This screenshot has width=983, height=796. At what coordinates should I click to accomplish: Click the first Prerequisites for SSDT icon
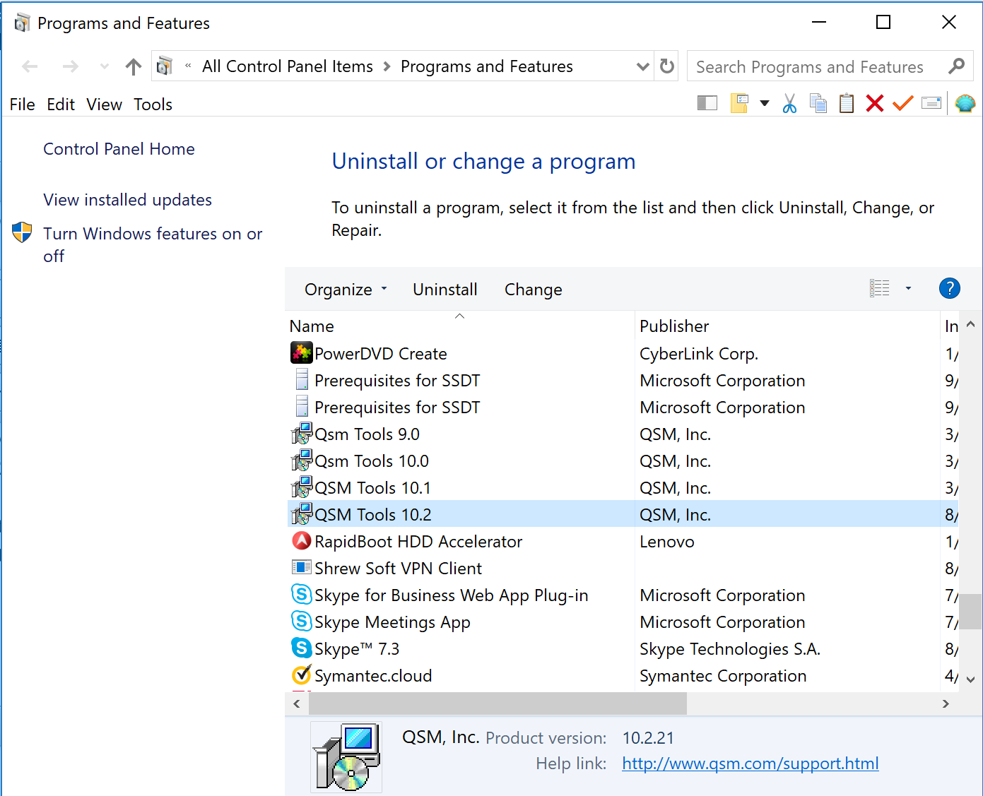[x=302, y=379]
